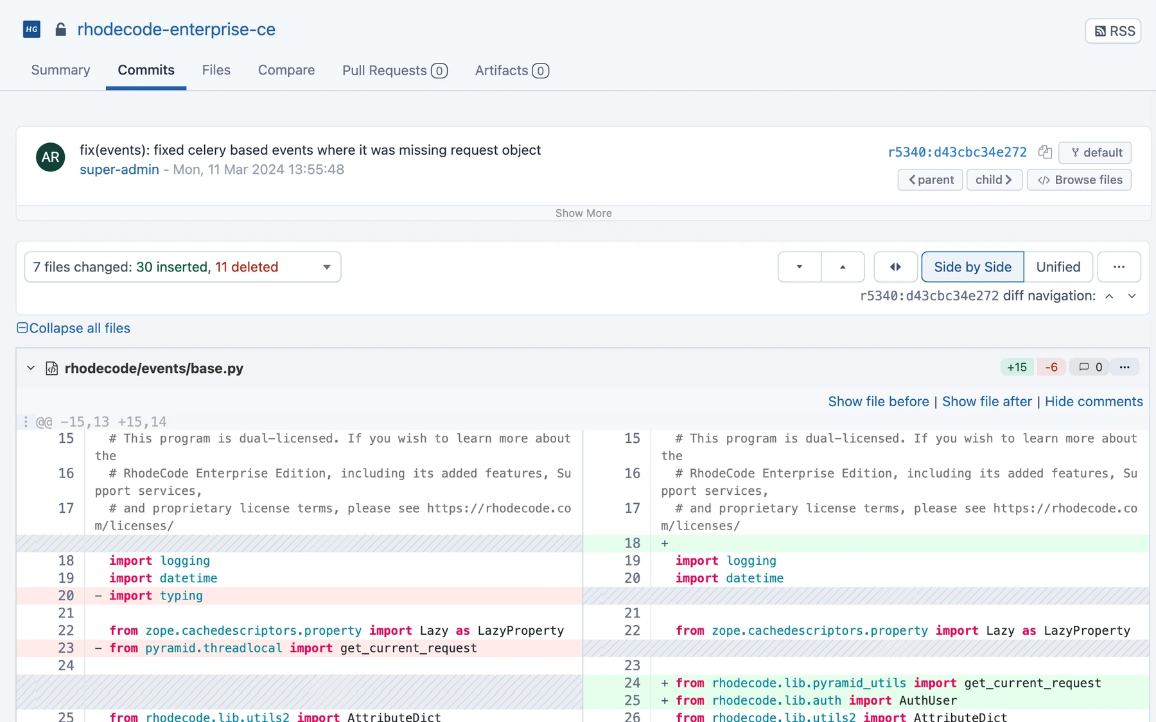Open the RSS feed button
Screen dimensions: 1156x722
[x=1113, y=31]
